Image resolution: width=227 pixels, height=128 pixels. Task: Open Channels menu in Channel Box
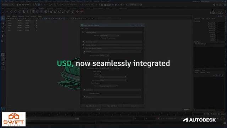(197, 19)
